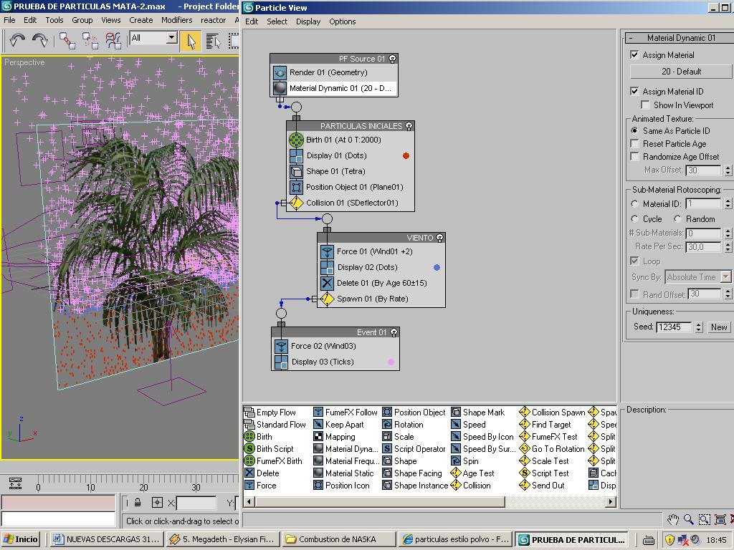Enable Show In Viewport checkbox

point(645,105)
